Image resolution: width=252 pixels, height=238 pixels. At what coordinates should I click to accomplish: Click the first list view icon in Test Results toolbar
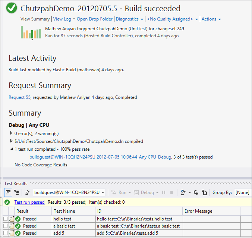click(8, 192)
